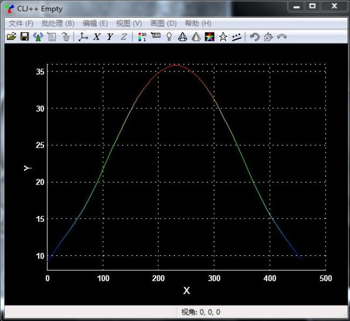Click the CLJ++ application title icon

[9, 9]
